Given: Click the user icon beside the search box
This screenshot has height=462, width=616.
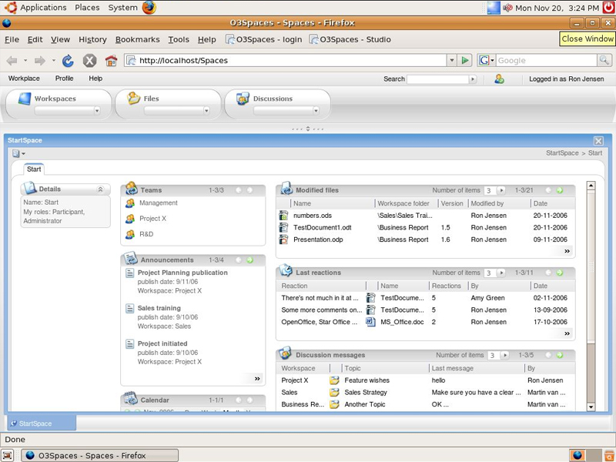Looking at the screenshot, I should (499, 79).
